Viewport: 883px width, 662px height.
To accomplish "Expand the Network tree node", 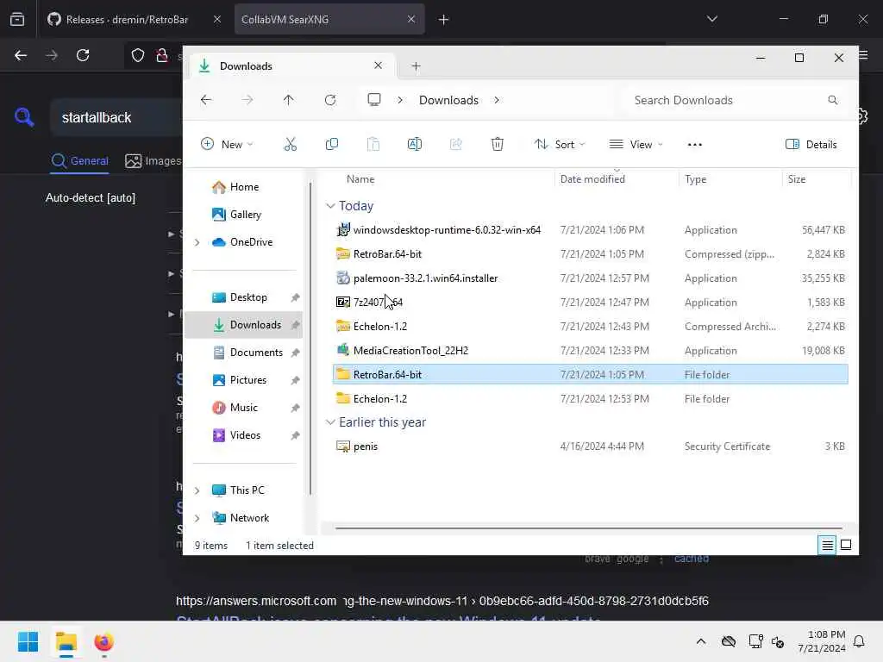I will tap(197, 518).
